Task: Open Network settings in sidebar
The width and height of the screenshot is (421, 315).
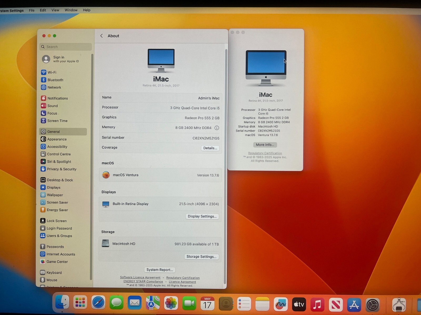Action: click(51, 87)
